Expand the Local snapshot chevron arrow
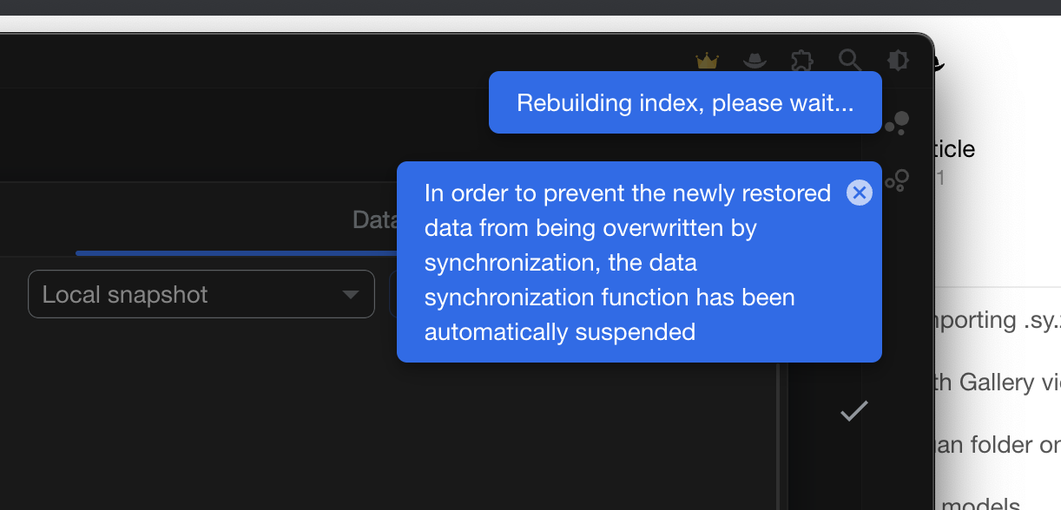1061x510 pixels. coord(351,294)
